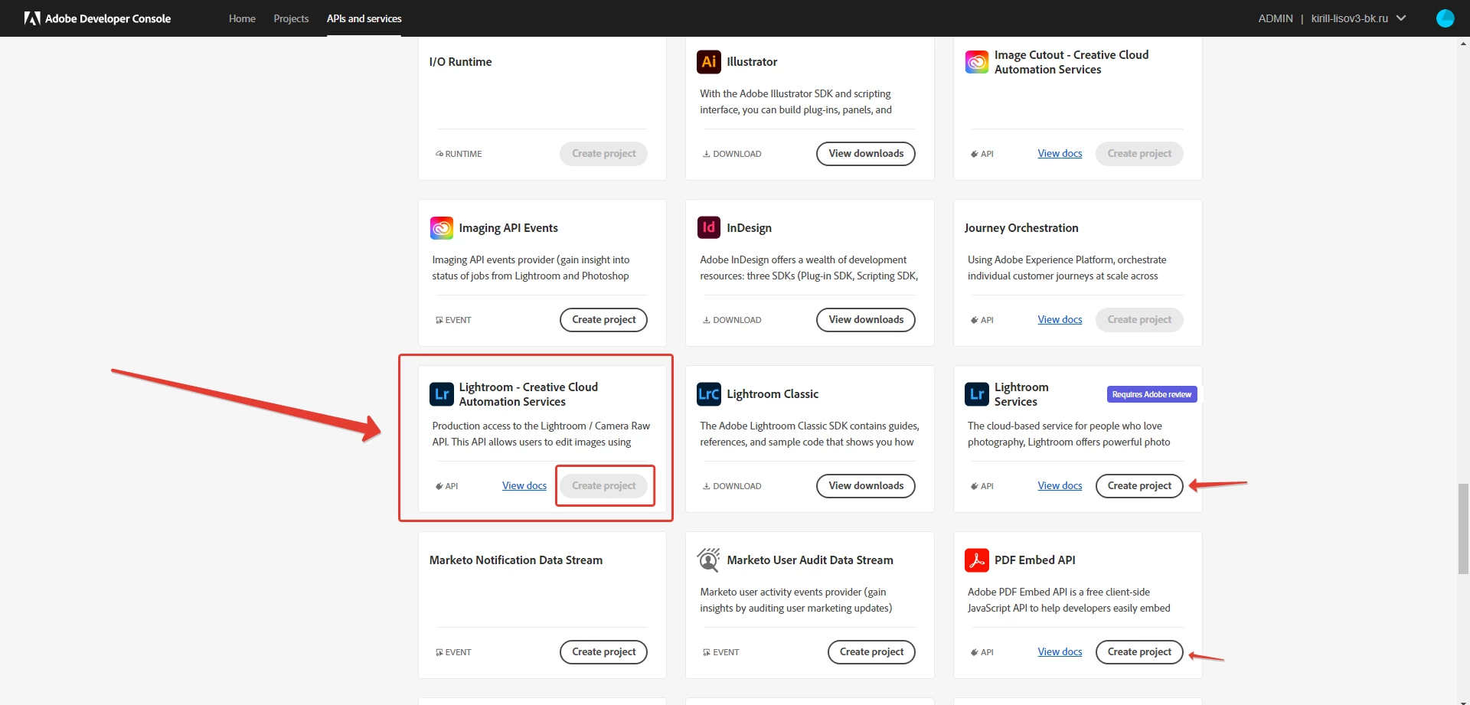Click the Adobe logo in the header
1470x705 pixels.
pos(31,18)
